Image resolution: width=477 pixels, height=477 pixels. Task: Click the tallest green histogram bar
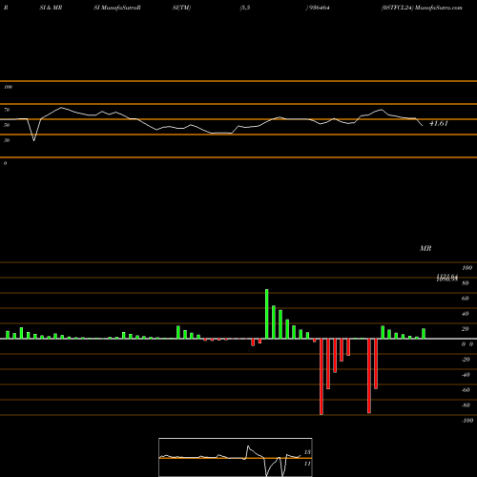267,314
